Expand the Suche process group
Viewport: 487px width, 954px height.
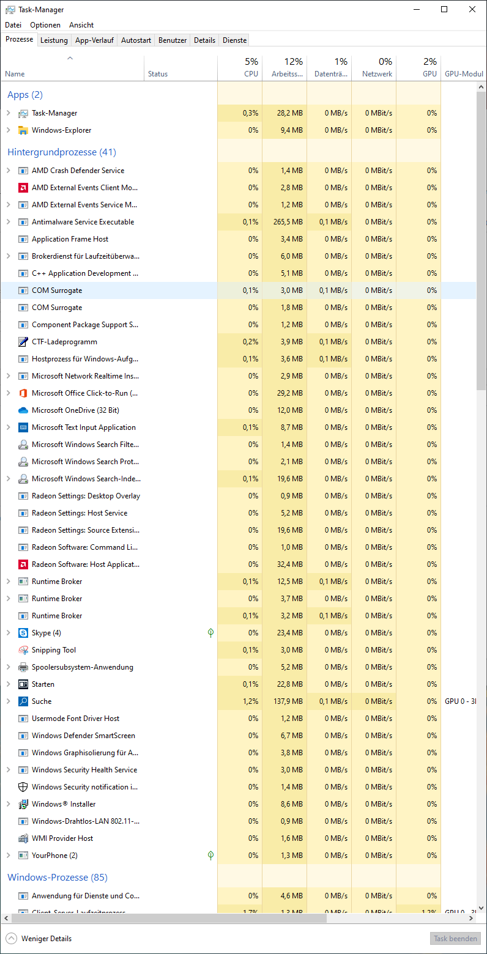8,701
